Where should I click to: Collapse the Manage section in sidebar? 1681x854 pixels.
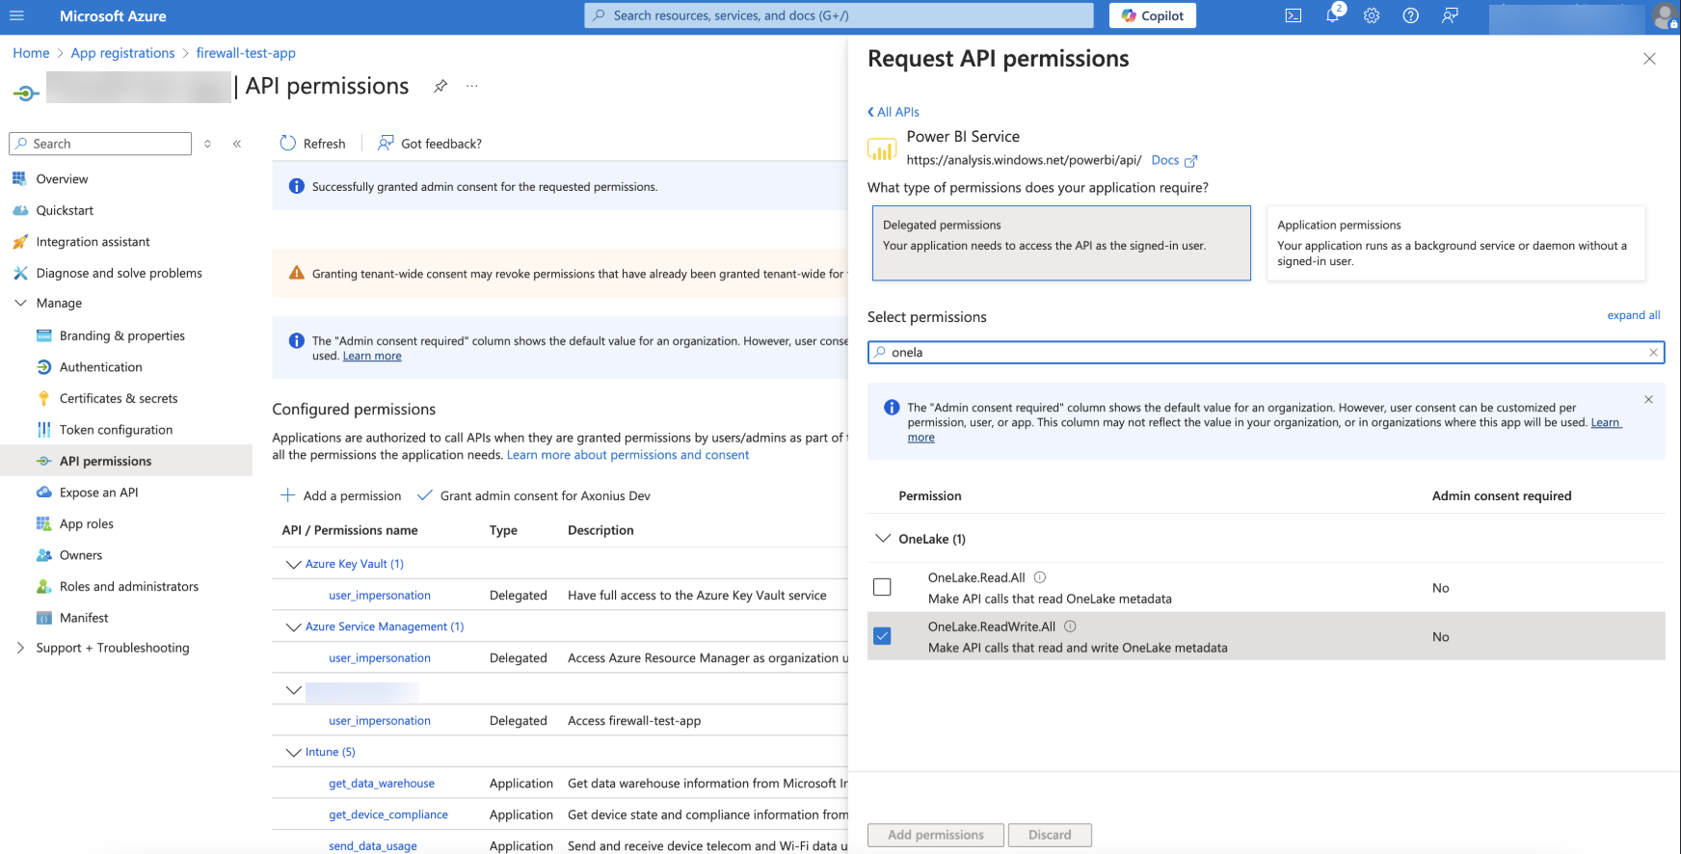point(20,303)
